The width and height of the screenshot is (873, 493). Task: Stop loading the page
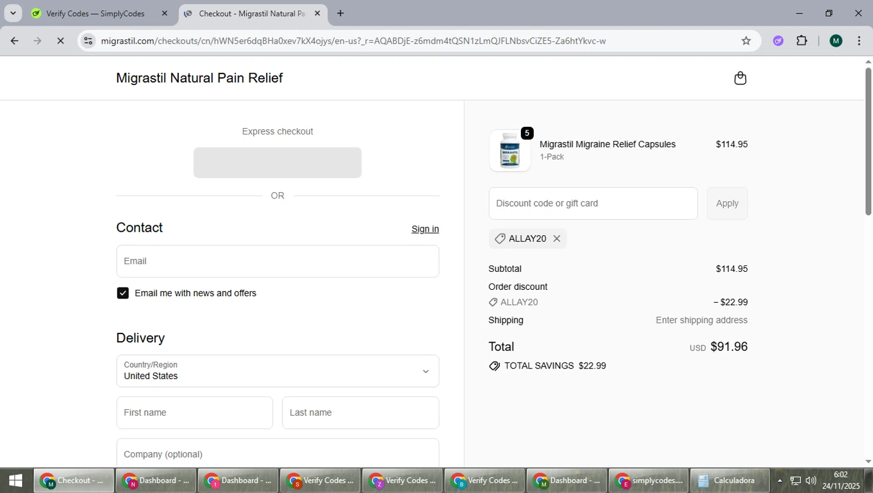(x=61, y=41)
